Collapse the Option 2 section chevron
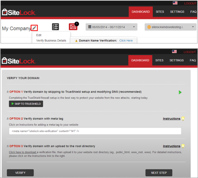This screenshot has height=178, width=198. (8, 119)
